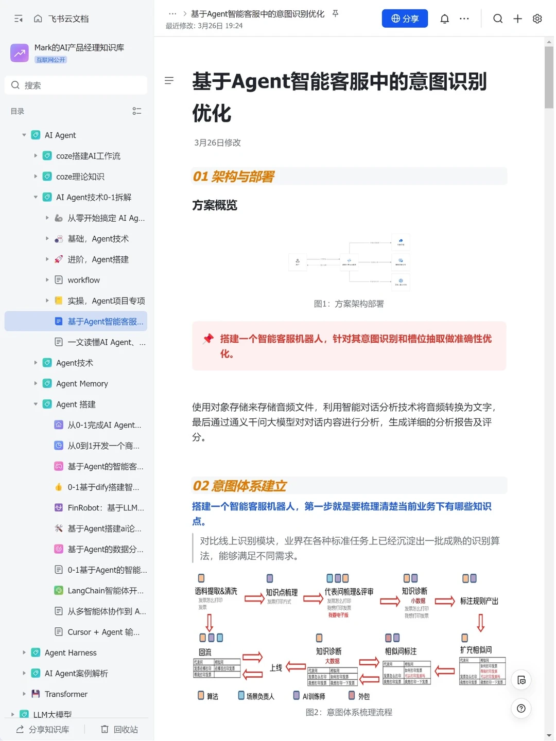The width and height of the screenshot is (556, 741).
Task: Open 基于Agent的数据分... page
Action: (x=76, y=549)
